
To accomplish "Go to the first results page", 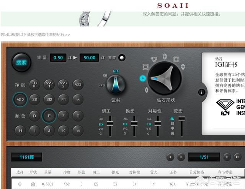I will [170, 157].
